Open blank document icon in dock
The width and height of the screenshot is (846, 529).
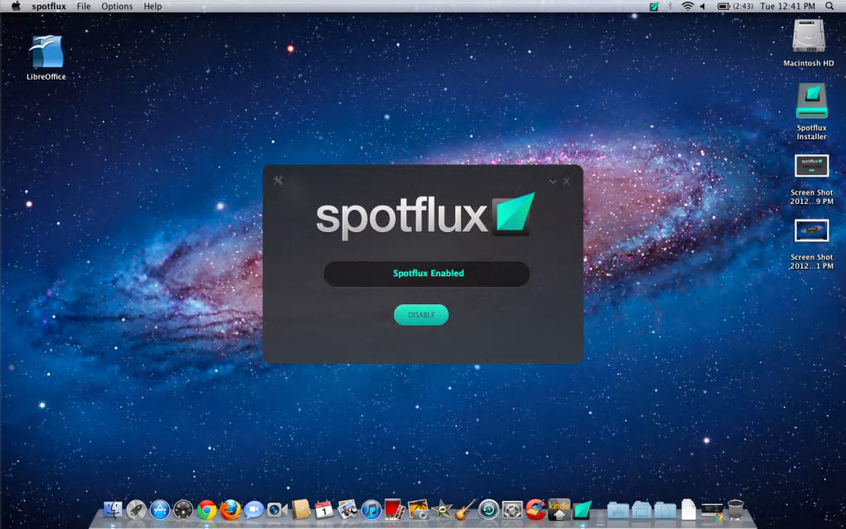(x=688, y=510)
